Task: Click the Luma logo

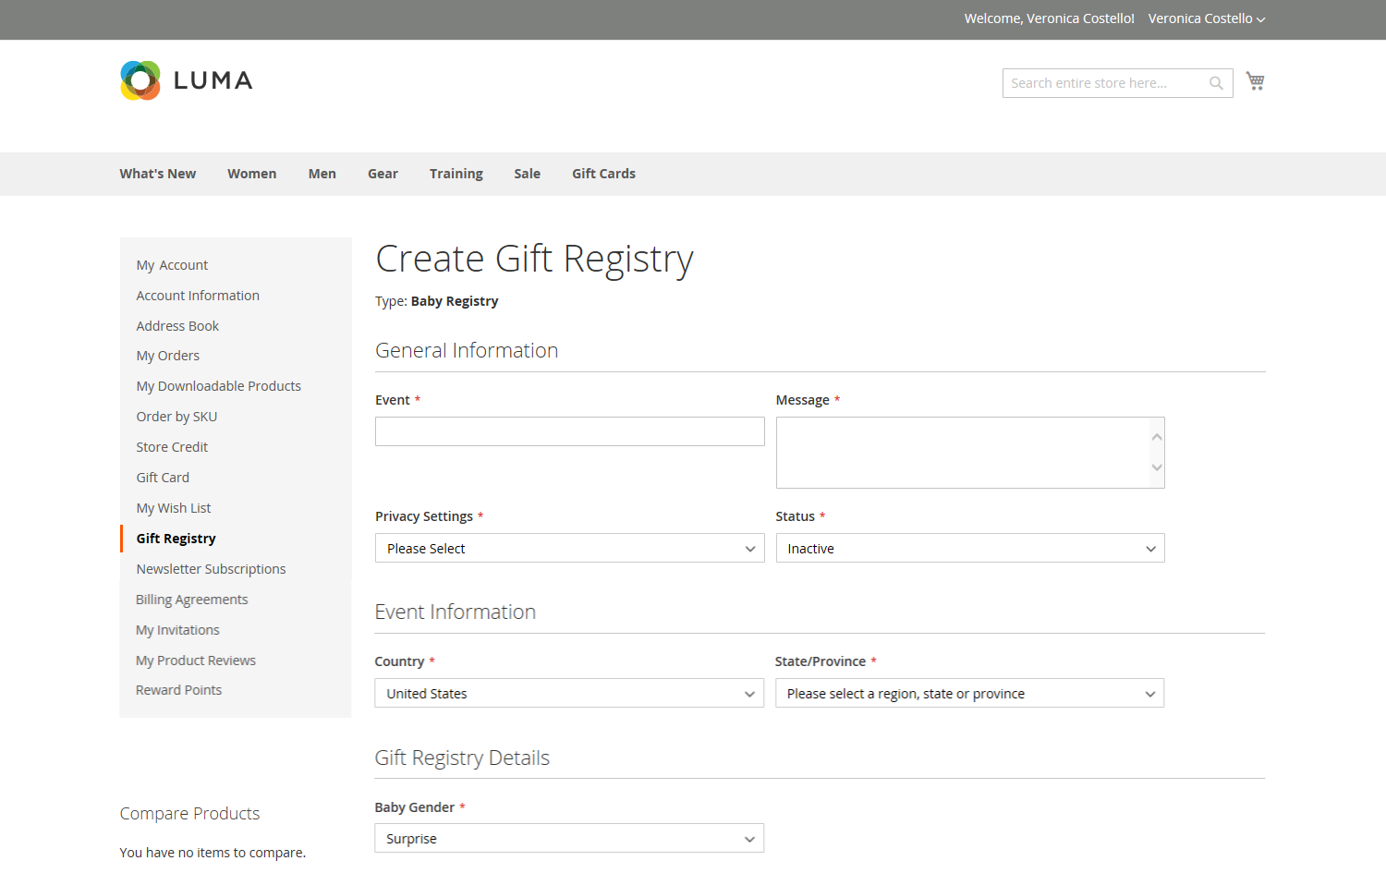Action: click(x=185, y=80)
